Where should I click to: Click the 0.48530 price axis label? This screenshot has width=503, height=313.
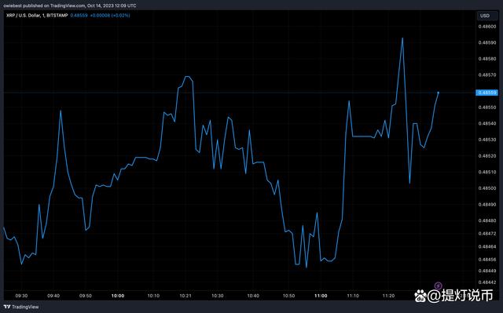tap(487, 140)
